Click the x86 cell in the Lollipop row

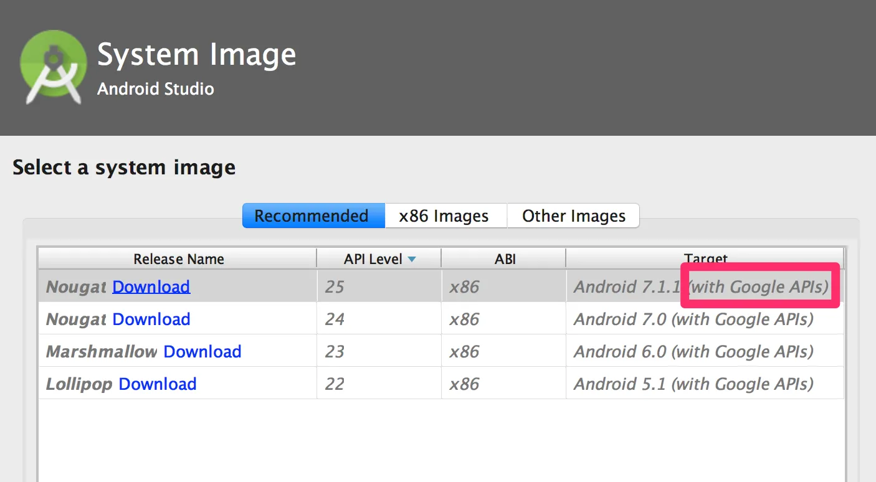pyautogui.click(x=503, y=384)
